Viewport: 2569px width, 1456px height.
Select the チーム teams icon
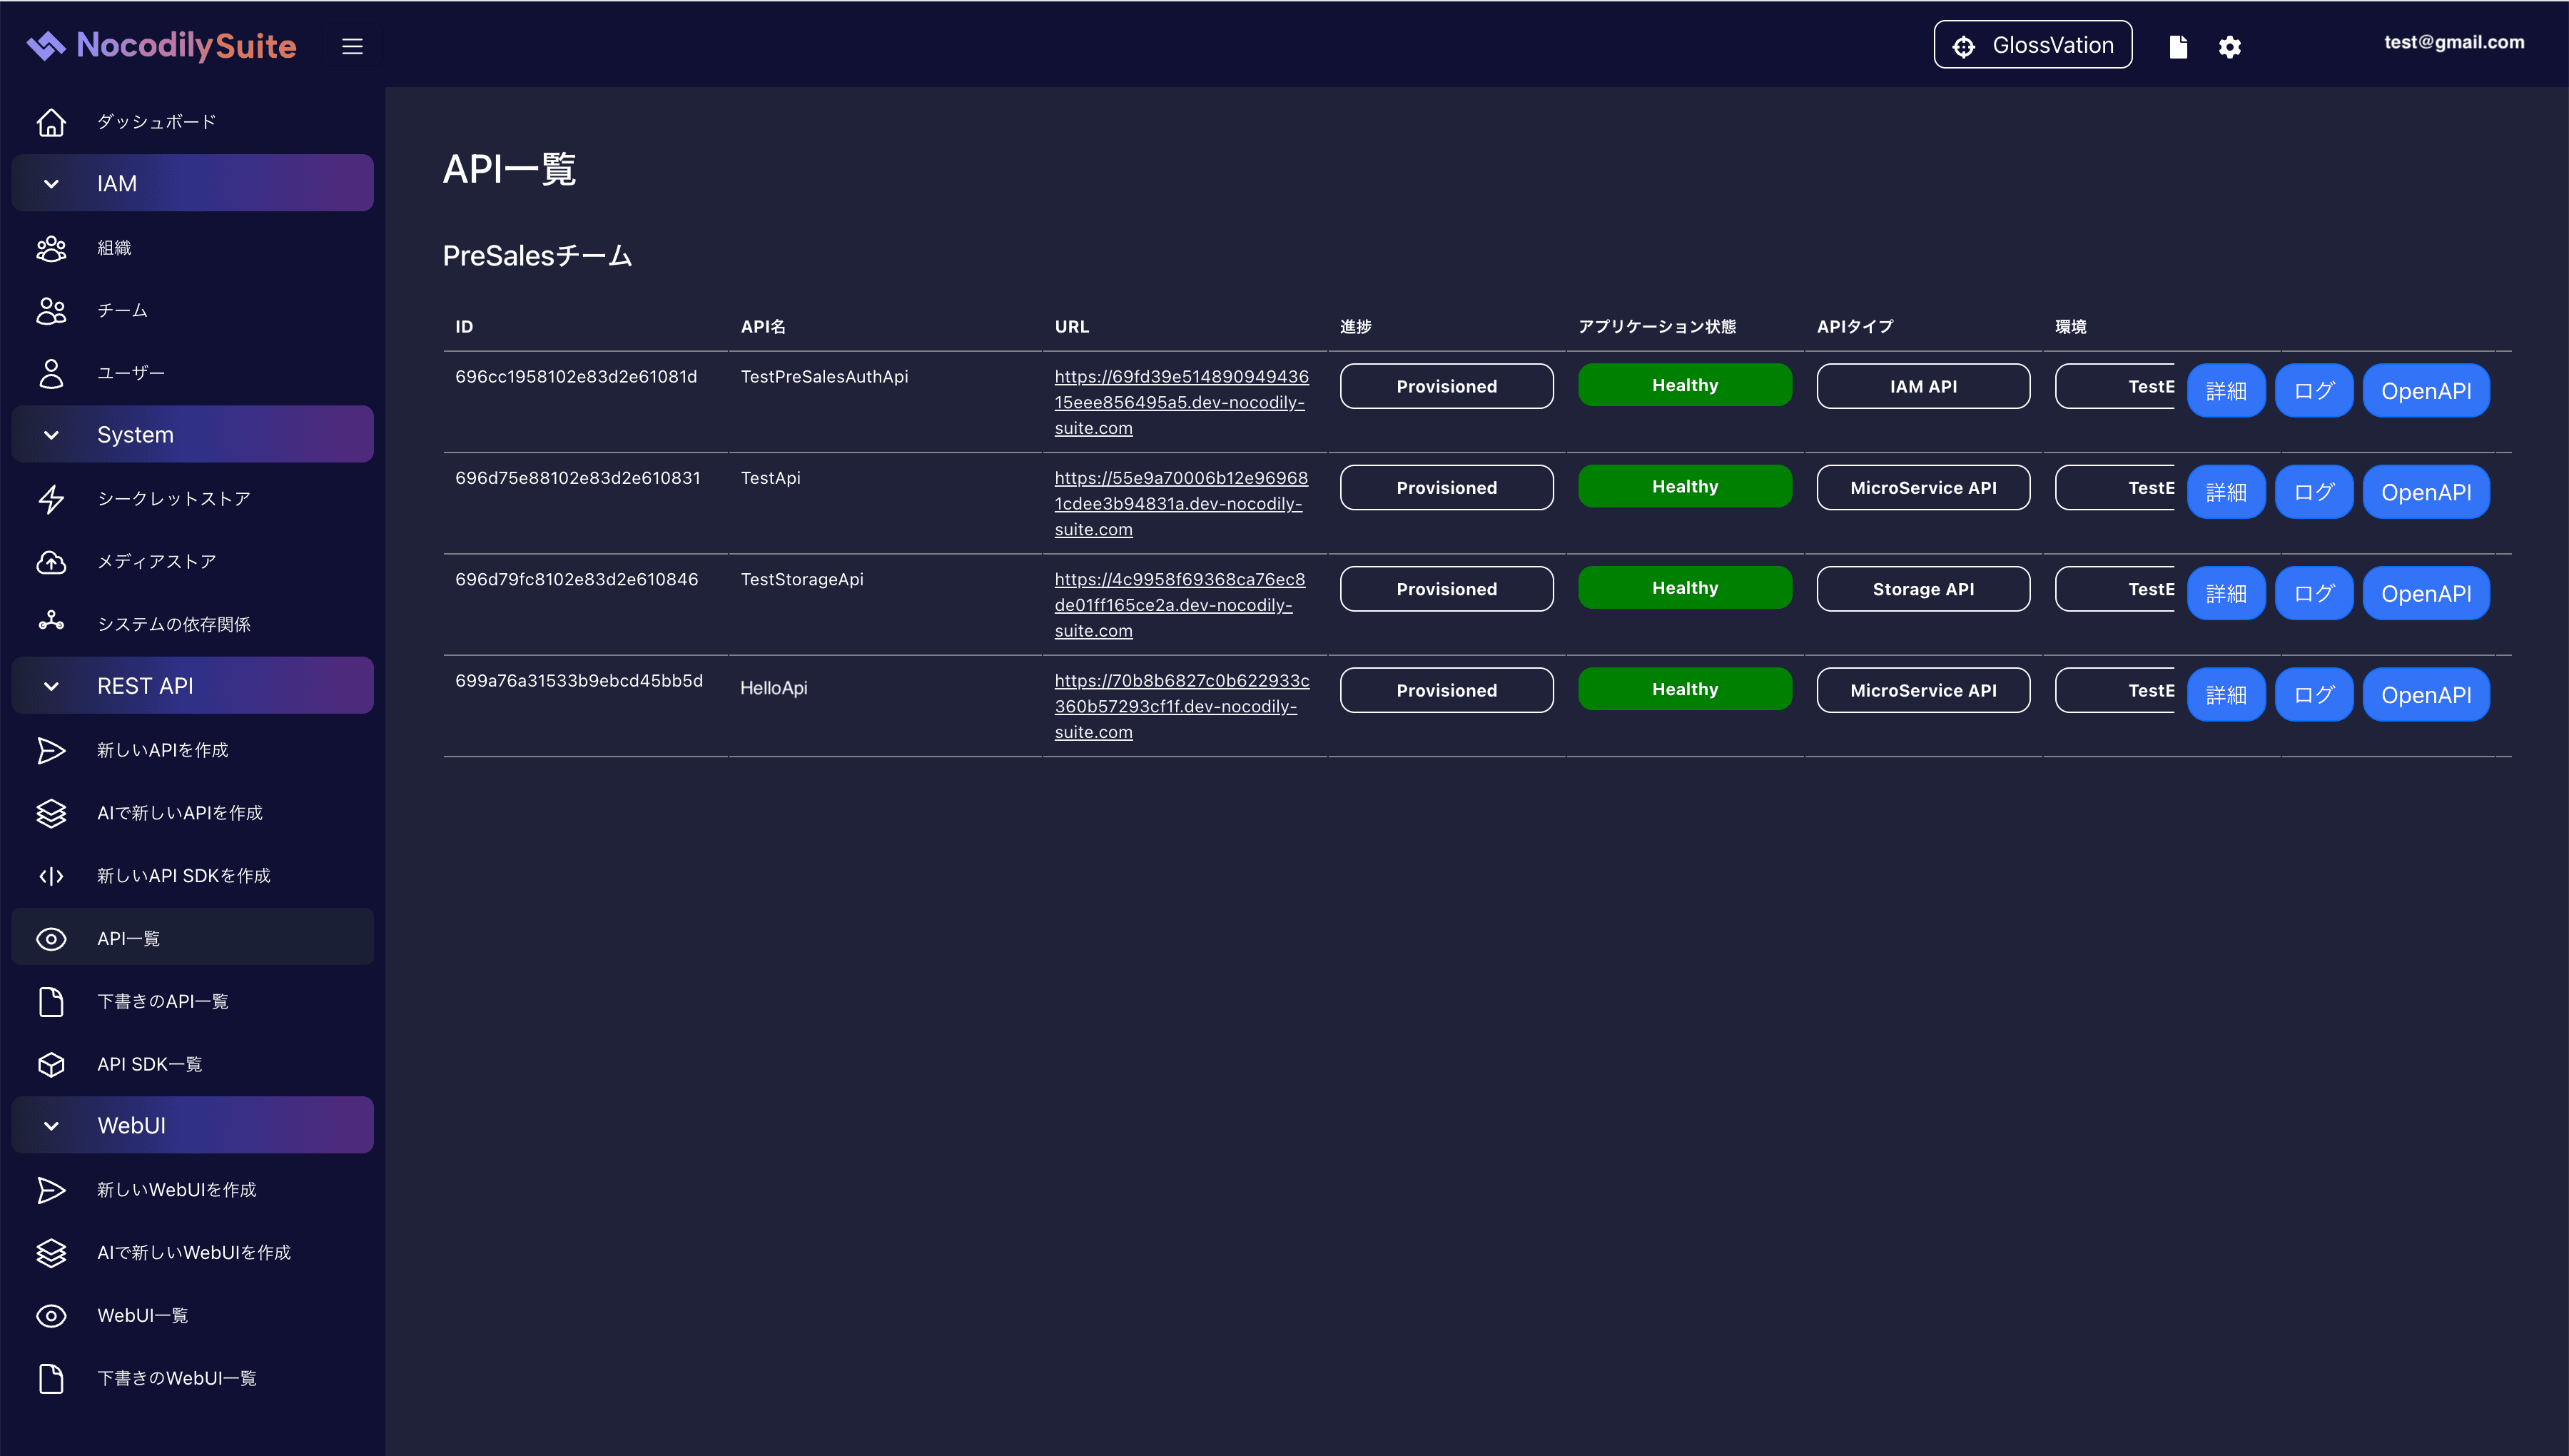click(x=52, y=311)
